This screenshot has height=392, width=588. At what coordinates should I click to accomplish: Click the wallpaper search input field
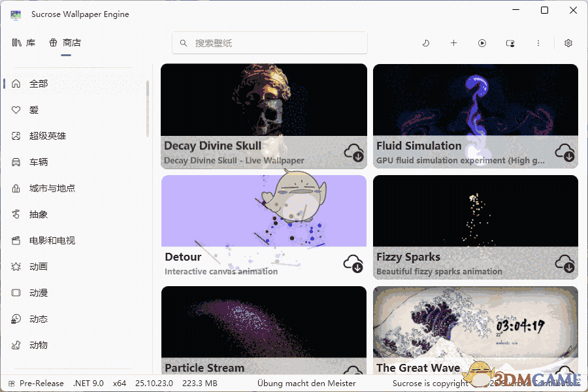click(x=269, y=42)
